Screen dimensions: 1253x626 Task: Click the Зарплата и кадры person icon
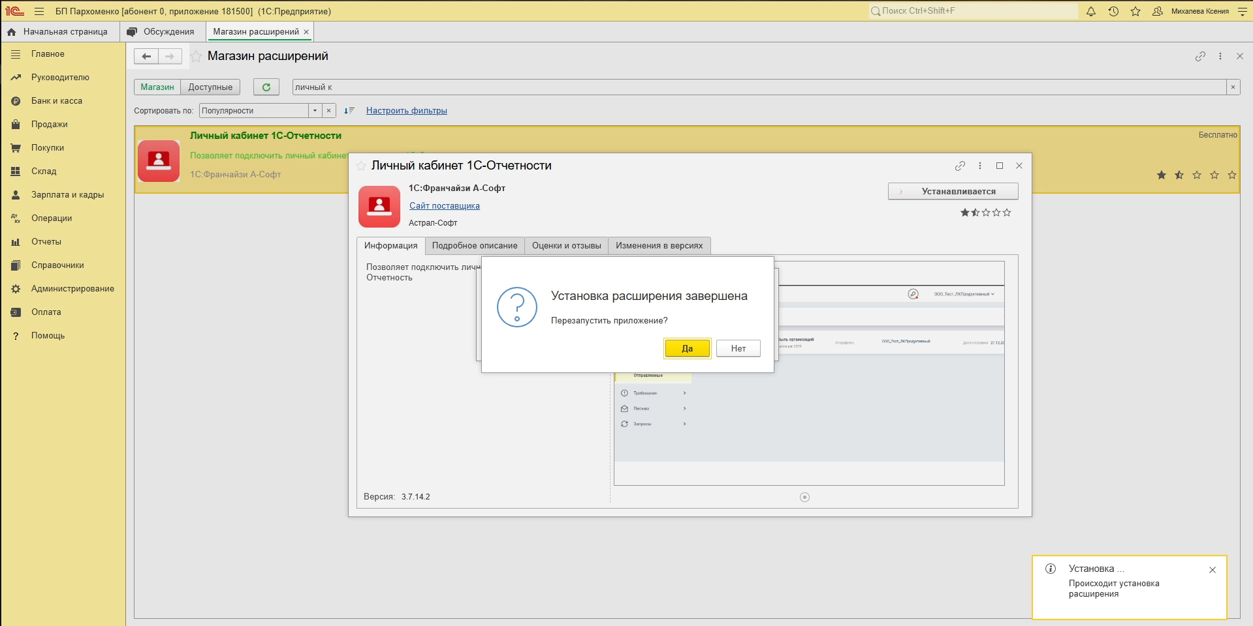click(x=16, y=195)
